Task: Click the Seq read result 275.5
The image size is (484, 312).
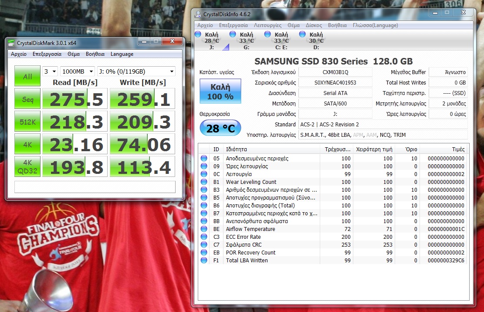Action: click(74, 99)
